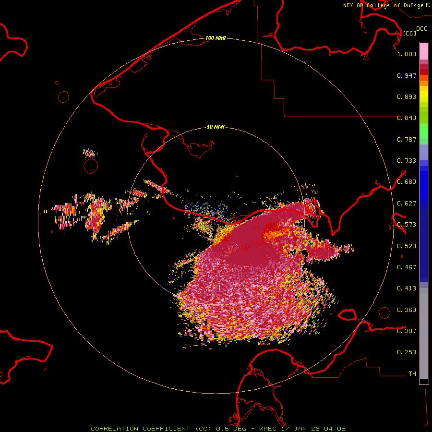Select the 0.893 scale value
The image size is (432, 432).
click(407, 96)
